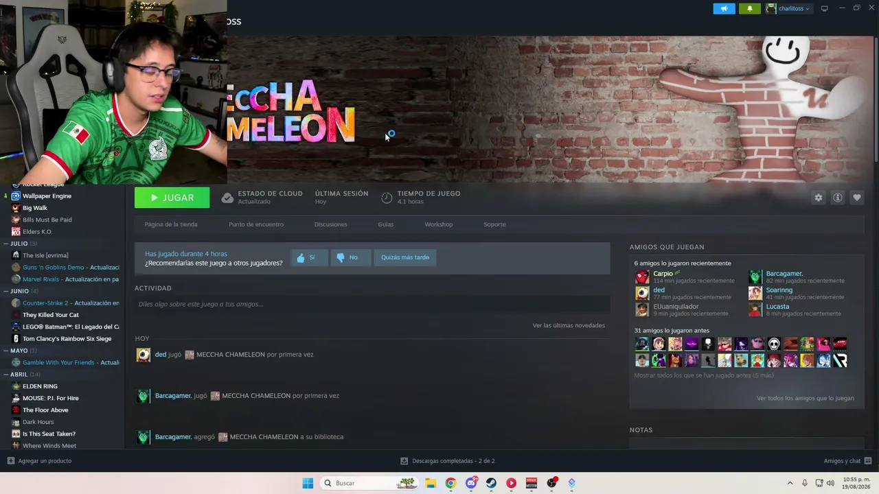Select friend ElJuaniquilador in friends list
879x494 pixels.
coord(676,307)
